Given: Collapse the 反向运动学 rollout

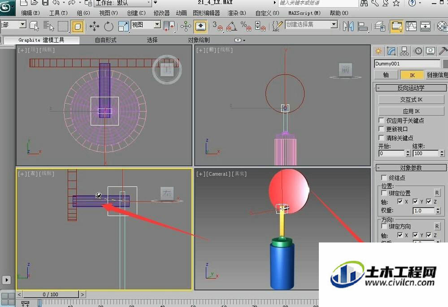Looking at the screenshot, I should click(411, 88).
